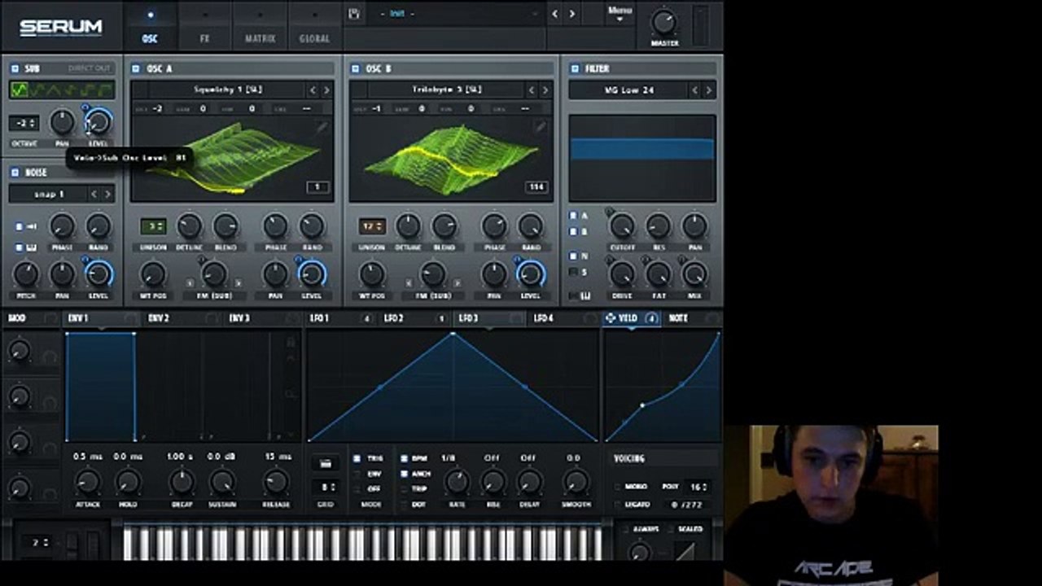The width and height of the screenshot is (1042, 586).
Task: Go to previous preset with top left arrow
Action: 554,14
